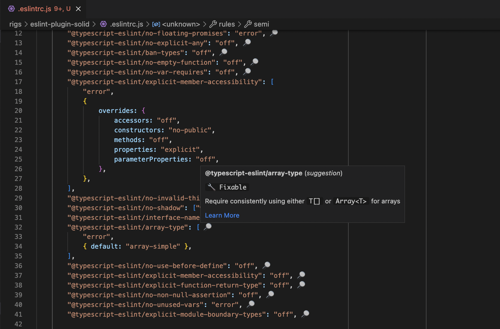Click the magnifier icon beside no-use-before-define
Screen dimensions: 500x329
click(266, 265)
